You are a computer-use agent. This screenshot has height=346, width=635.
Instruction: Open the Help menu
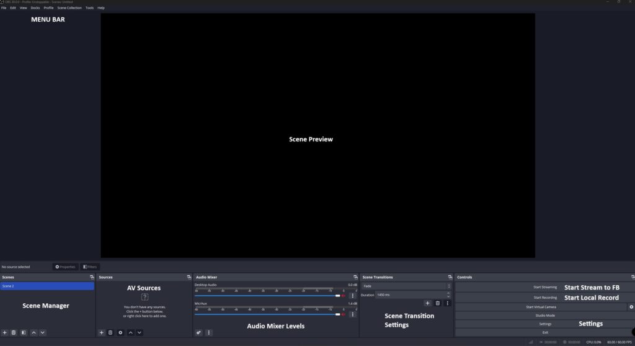click(101, 7)
